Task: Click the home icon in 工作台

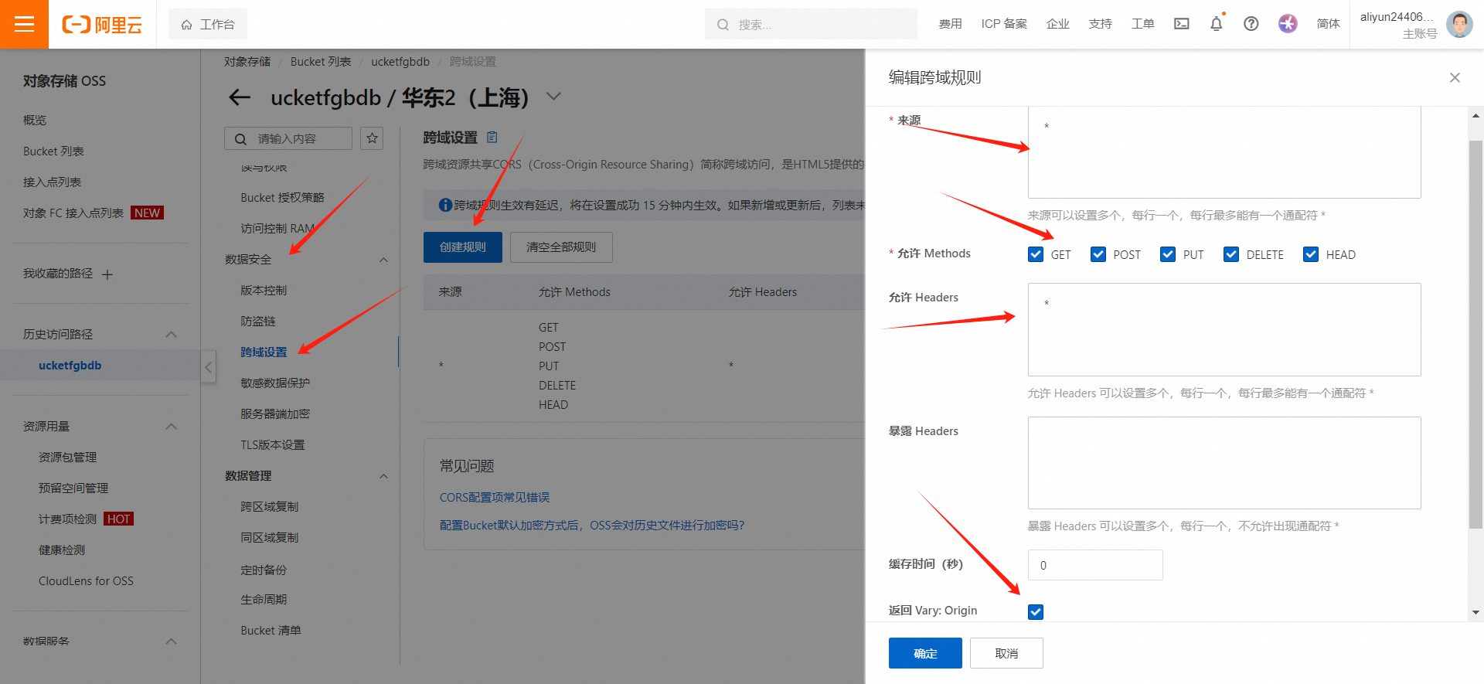Action: [187, 25]
